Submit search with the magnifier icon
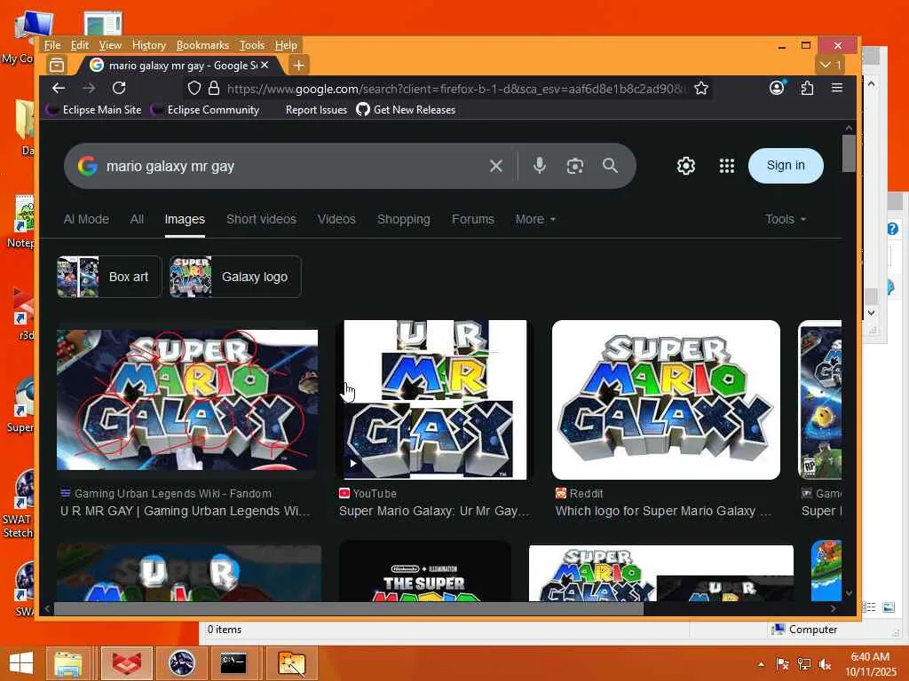Image resolution: width=909 pixels, height=681 pixels. (610, 166)
